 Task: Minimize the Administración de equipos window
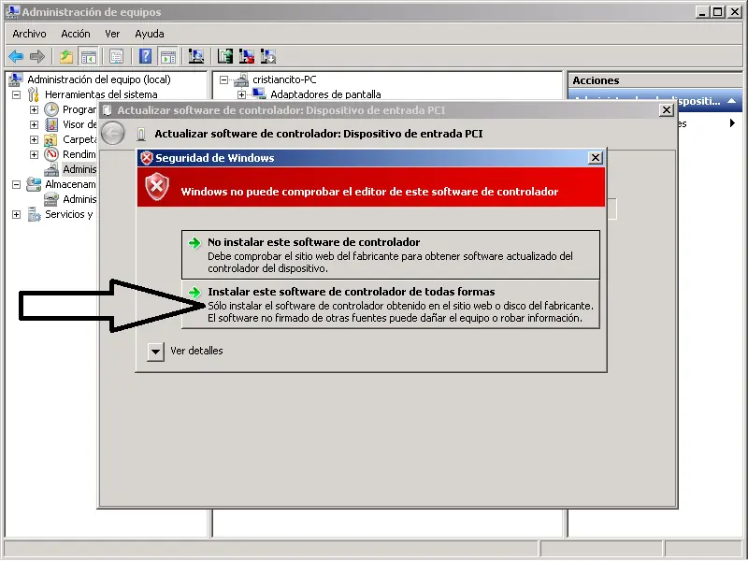pyautogui.click(x=702, y=12)
